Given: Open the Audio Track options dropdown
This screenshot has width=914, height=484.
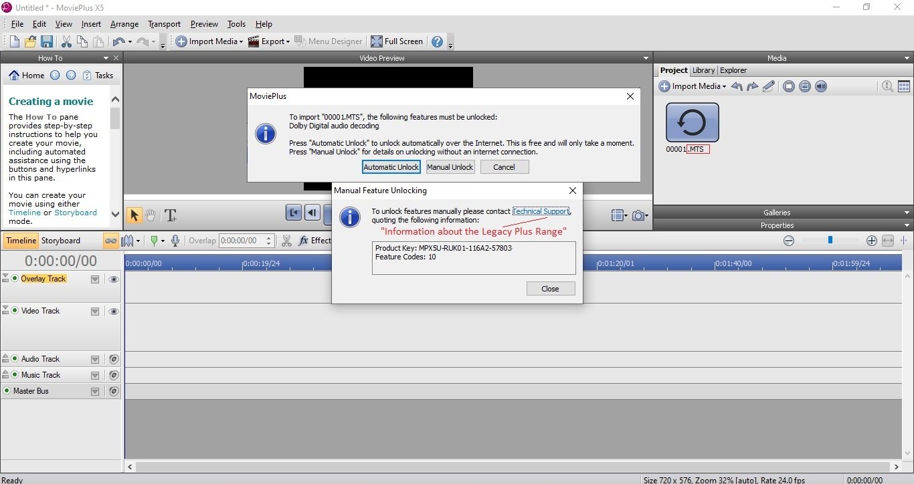Looking at the screenshot, I should click(x=95, y=359).
